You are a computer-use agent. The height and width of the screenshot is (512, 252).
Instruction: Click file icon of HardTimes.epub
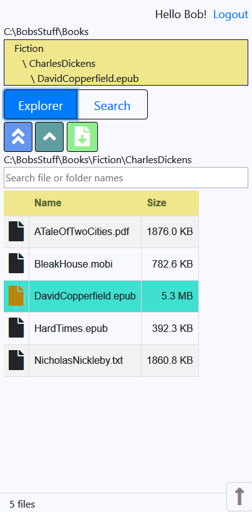16,328
